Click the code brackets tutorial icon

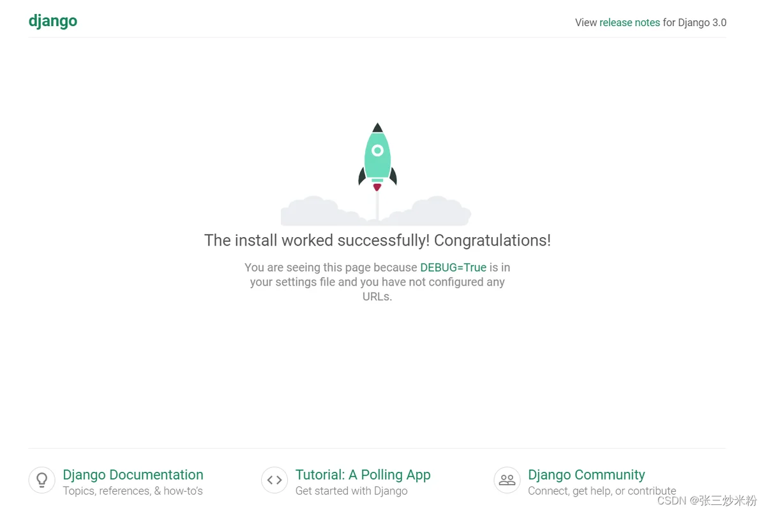pyautogui.click(x=274, y=480)
